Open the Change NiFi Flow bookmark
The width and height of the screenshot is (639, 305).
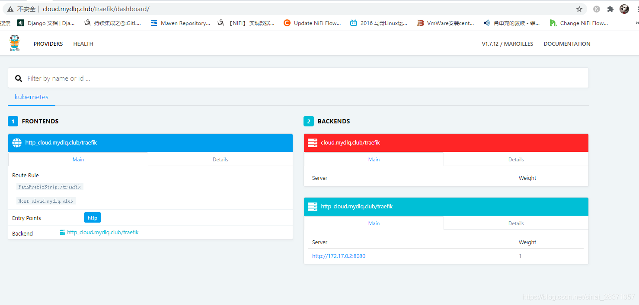tap(578, 23)
